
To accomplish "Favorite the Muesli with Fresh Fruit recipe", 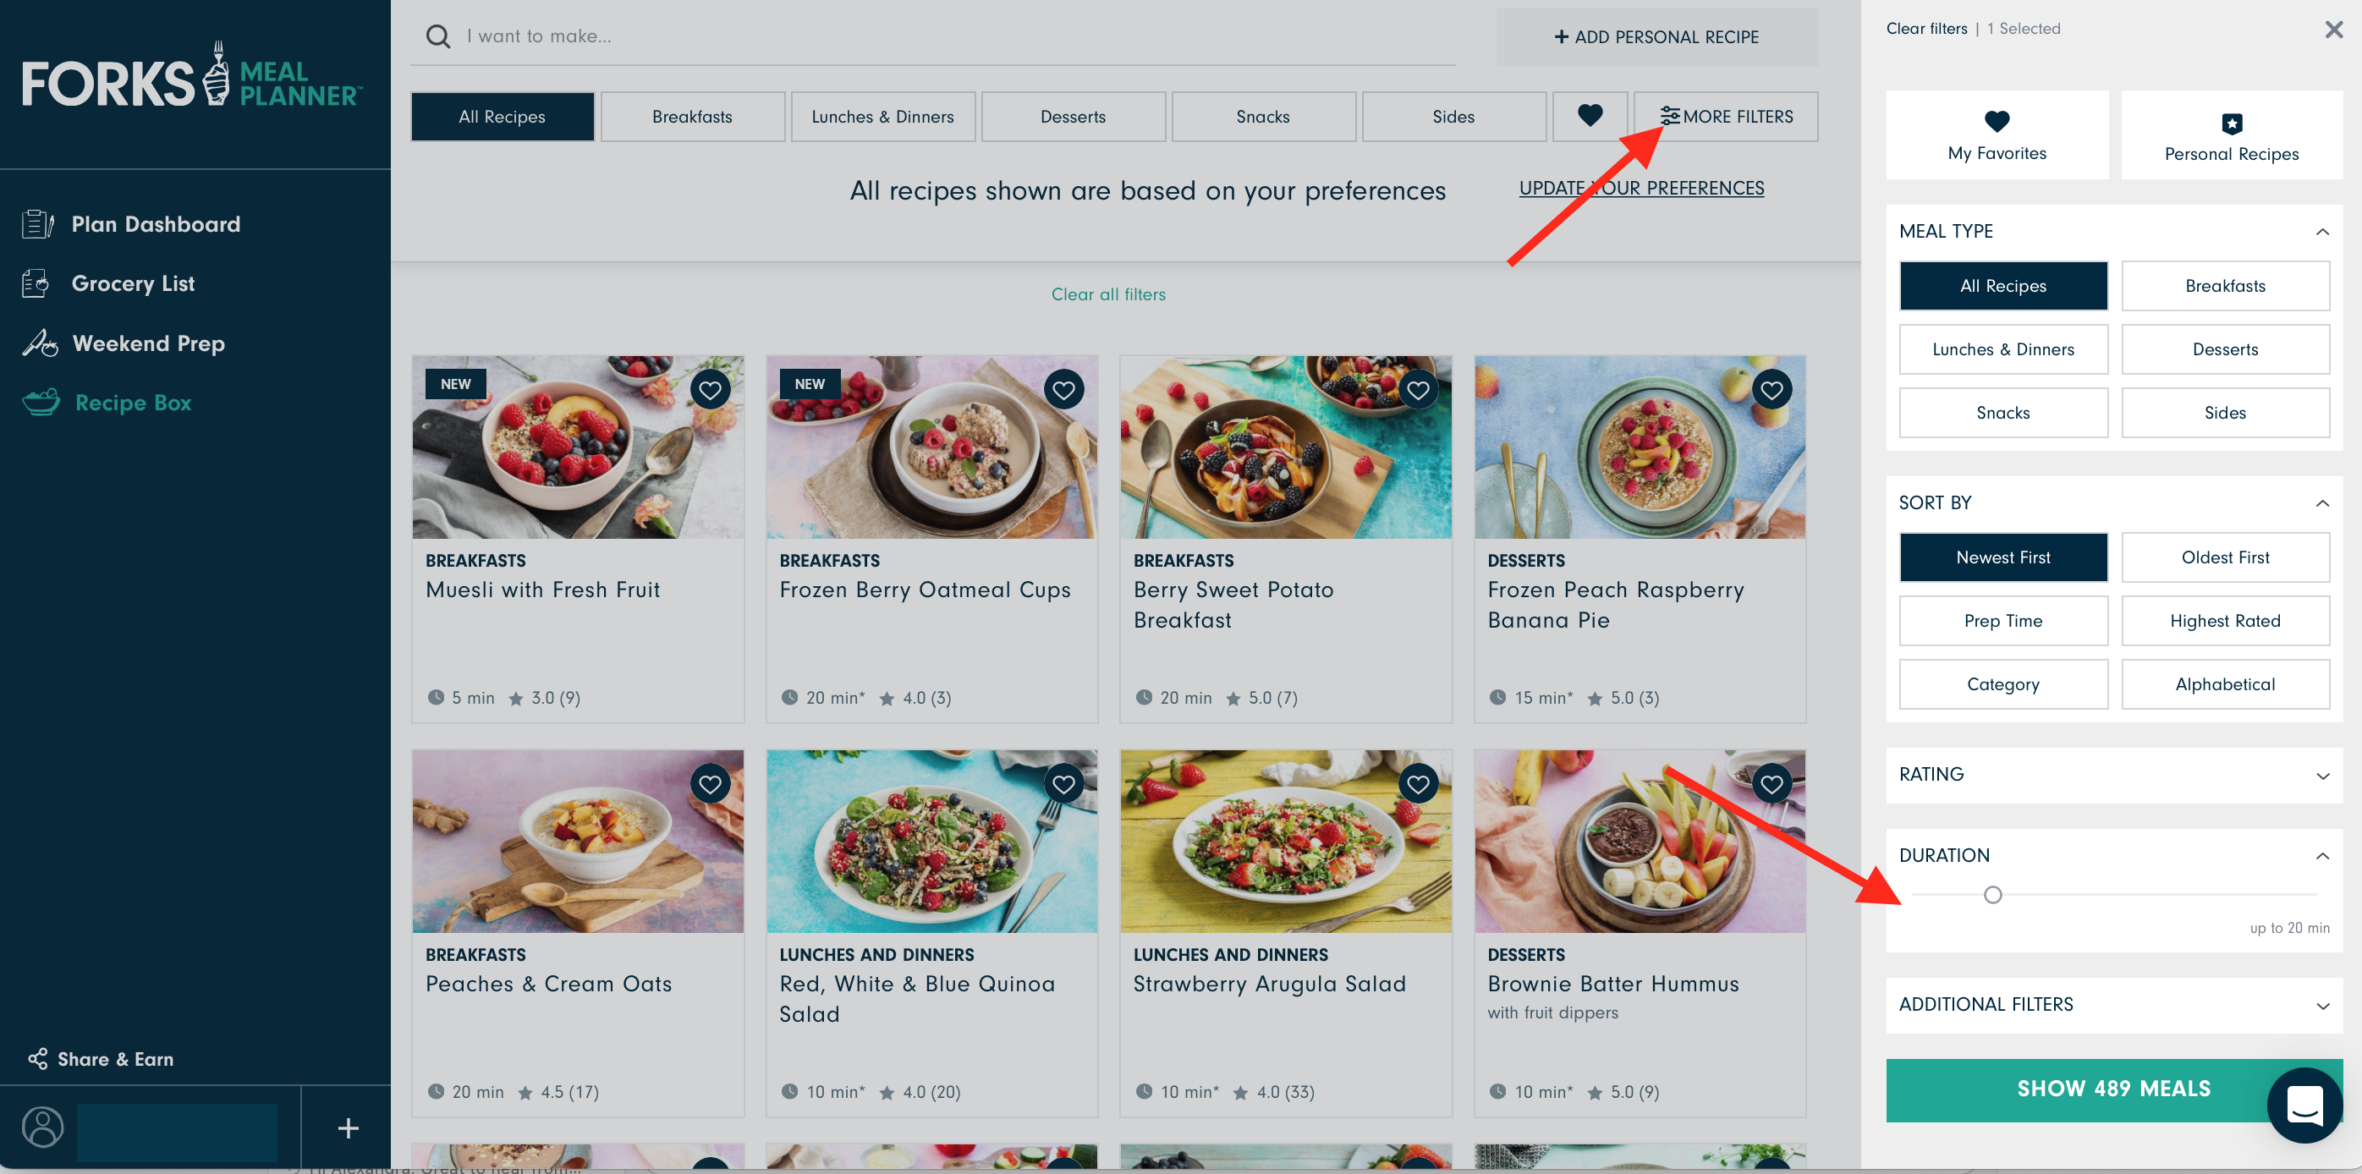I will [x=710, y=391].
